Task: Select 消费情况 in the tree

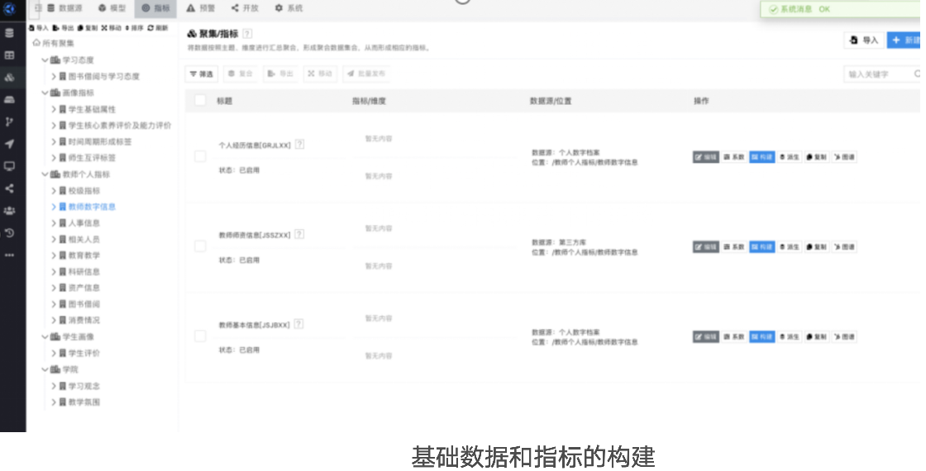Action: 84,320
